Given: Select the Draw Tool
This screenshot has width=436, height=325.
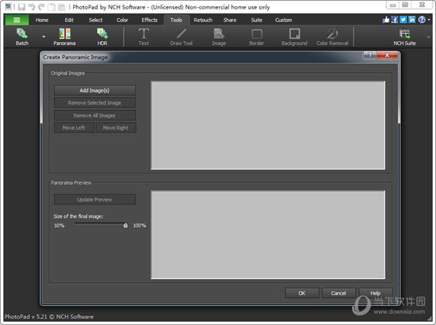Looking at the screenshot, I should [182, 36].
